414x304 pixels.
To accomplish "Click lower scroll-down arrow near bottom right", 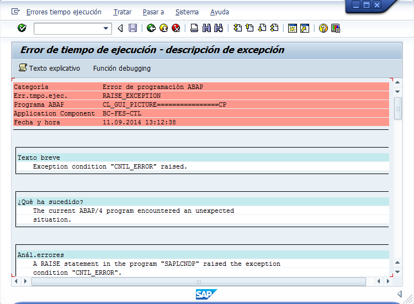I will coord(397,272).
